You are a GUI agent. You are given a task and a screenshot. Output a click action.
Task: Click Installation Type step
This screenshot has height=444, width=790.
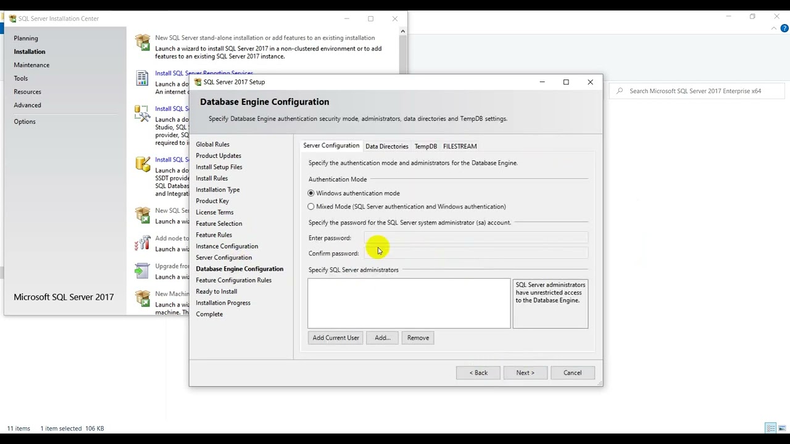[x=218, y=190]
